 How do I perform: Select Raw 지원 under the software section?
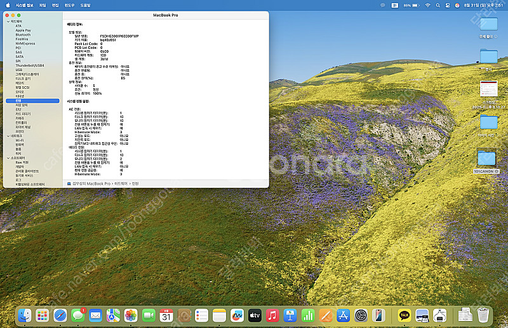pos(22,162)
